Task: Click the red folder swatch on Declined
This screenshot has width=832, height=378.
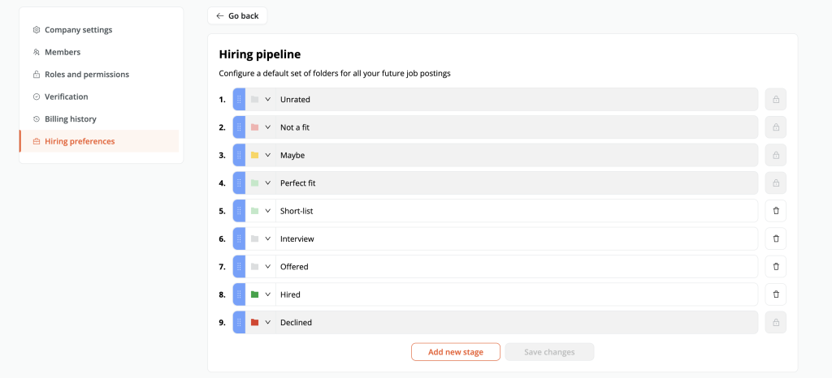Action: point(254,322)
